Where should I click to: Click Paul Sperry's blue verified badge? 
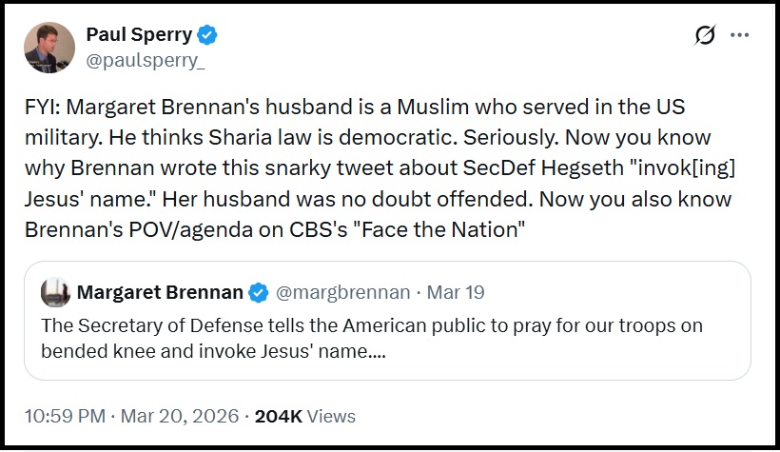pyautogui.click(x=207, y=36)
